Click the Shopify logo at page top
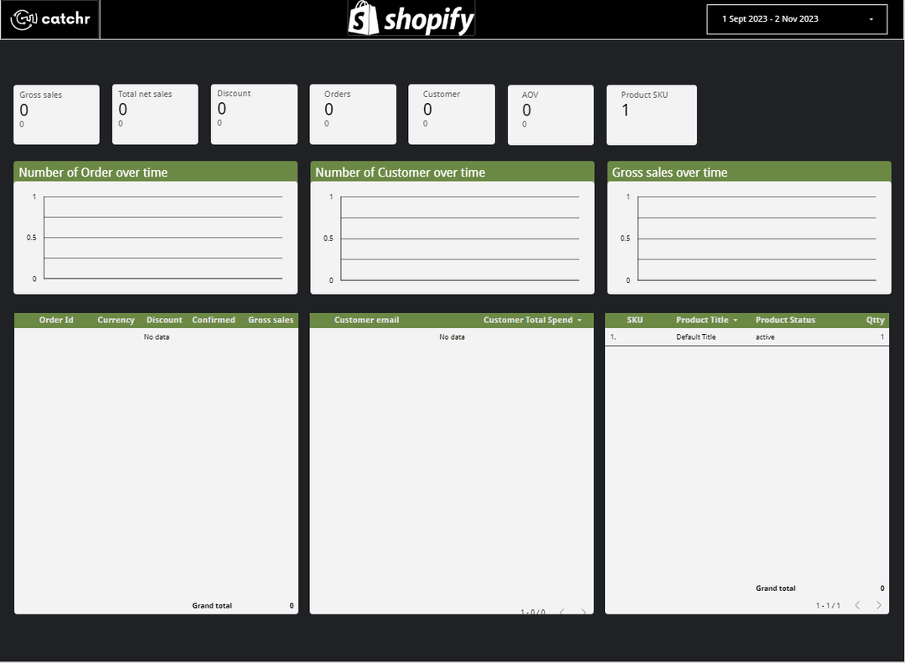 click(410, 18)
